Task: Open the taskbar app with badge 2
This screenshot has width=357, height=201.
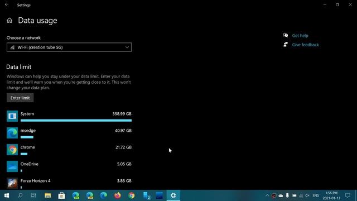Action: 147,195
